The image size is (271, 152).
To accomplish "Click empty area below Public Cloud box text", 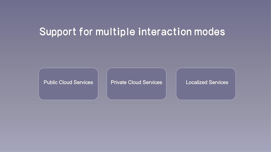I will tap(68, 93).
